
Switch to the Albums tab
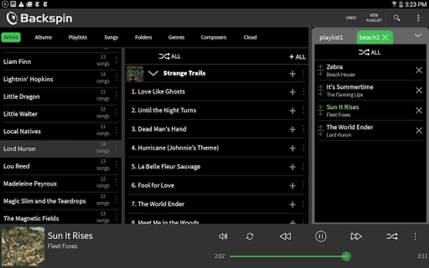tap(43, 37)
